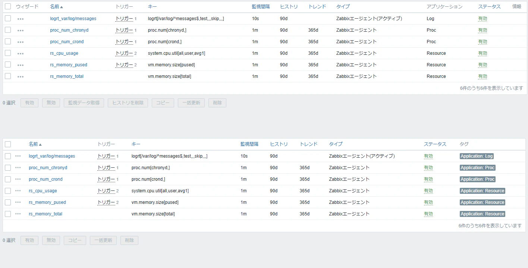The image size is (528, 268).
Task: Sort lower table by ステータス column
Action: click(x=435, y=144)
